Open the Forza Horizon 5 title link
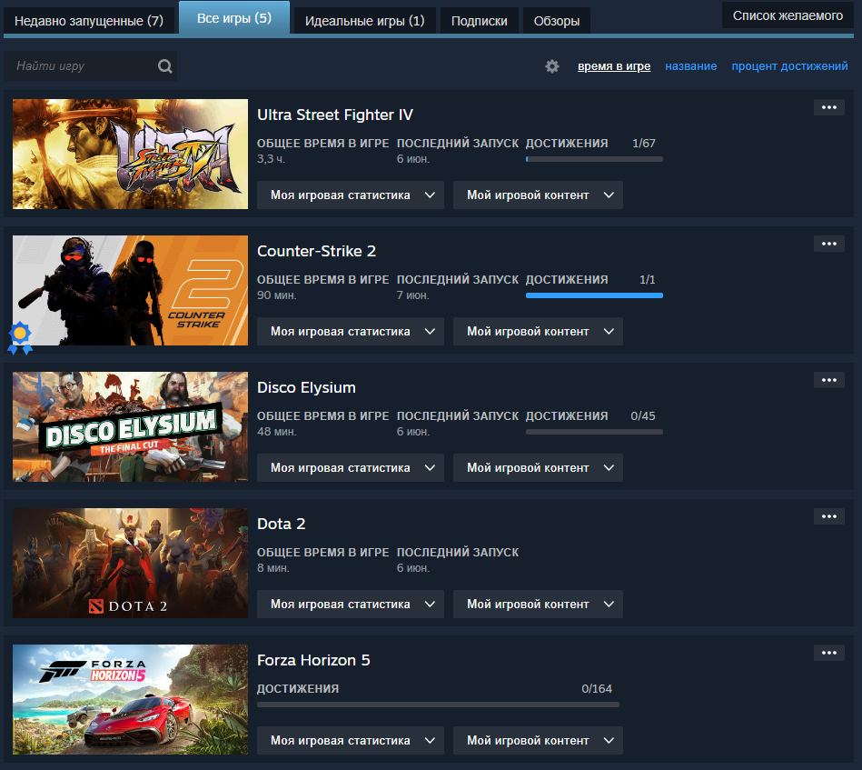862x770 pixels. click(314, 661)
